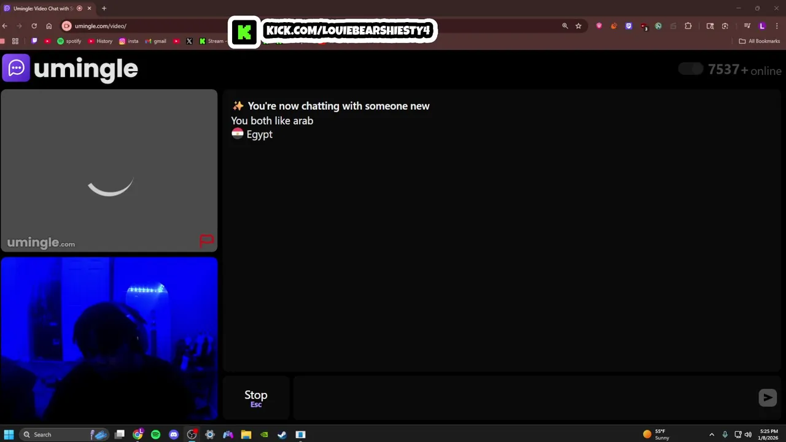Open the History bookmark

pyautogui.click(x=100, y=41)
